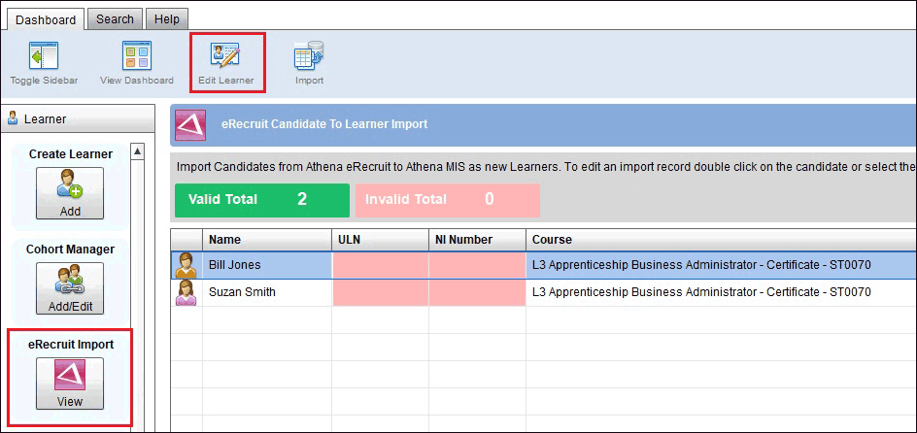The width and height of the screenshot is (917, 433).
Task: Click the Invalid Total pink box
Action: coord(448,200)
